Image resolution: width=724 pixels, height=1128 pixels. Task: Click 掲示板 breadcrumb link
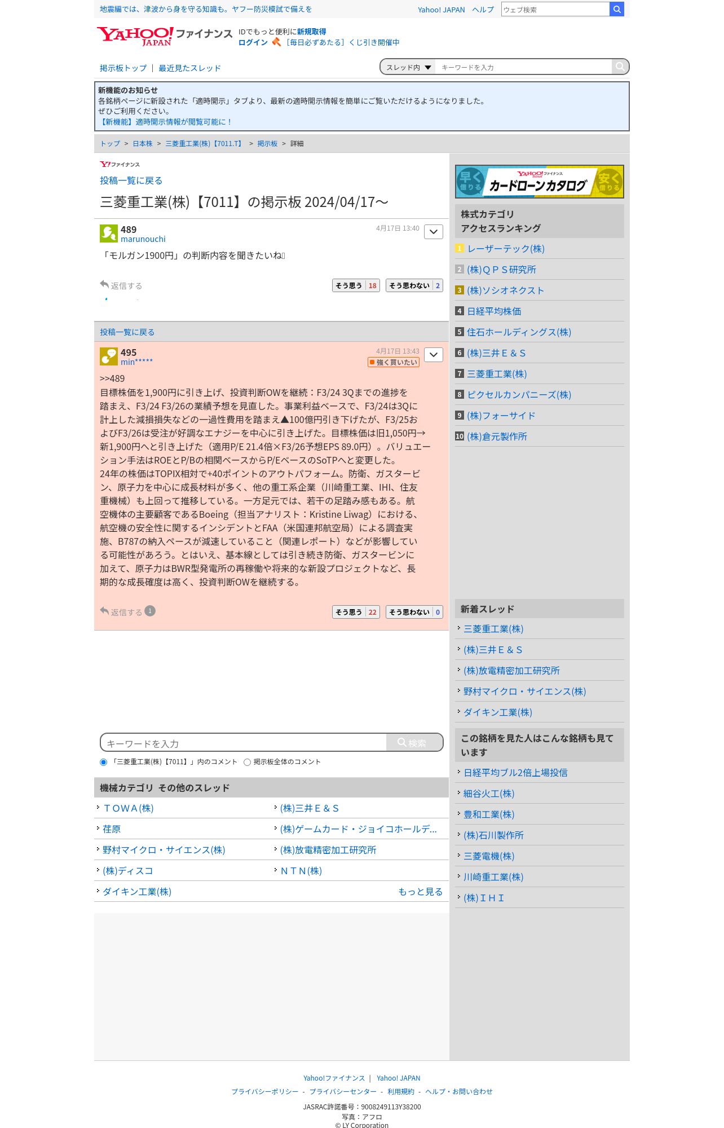[x=267, y=144]
